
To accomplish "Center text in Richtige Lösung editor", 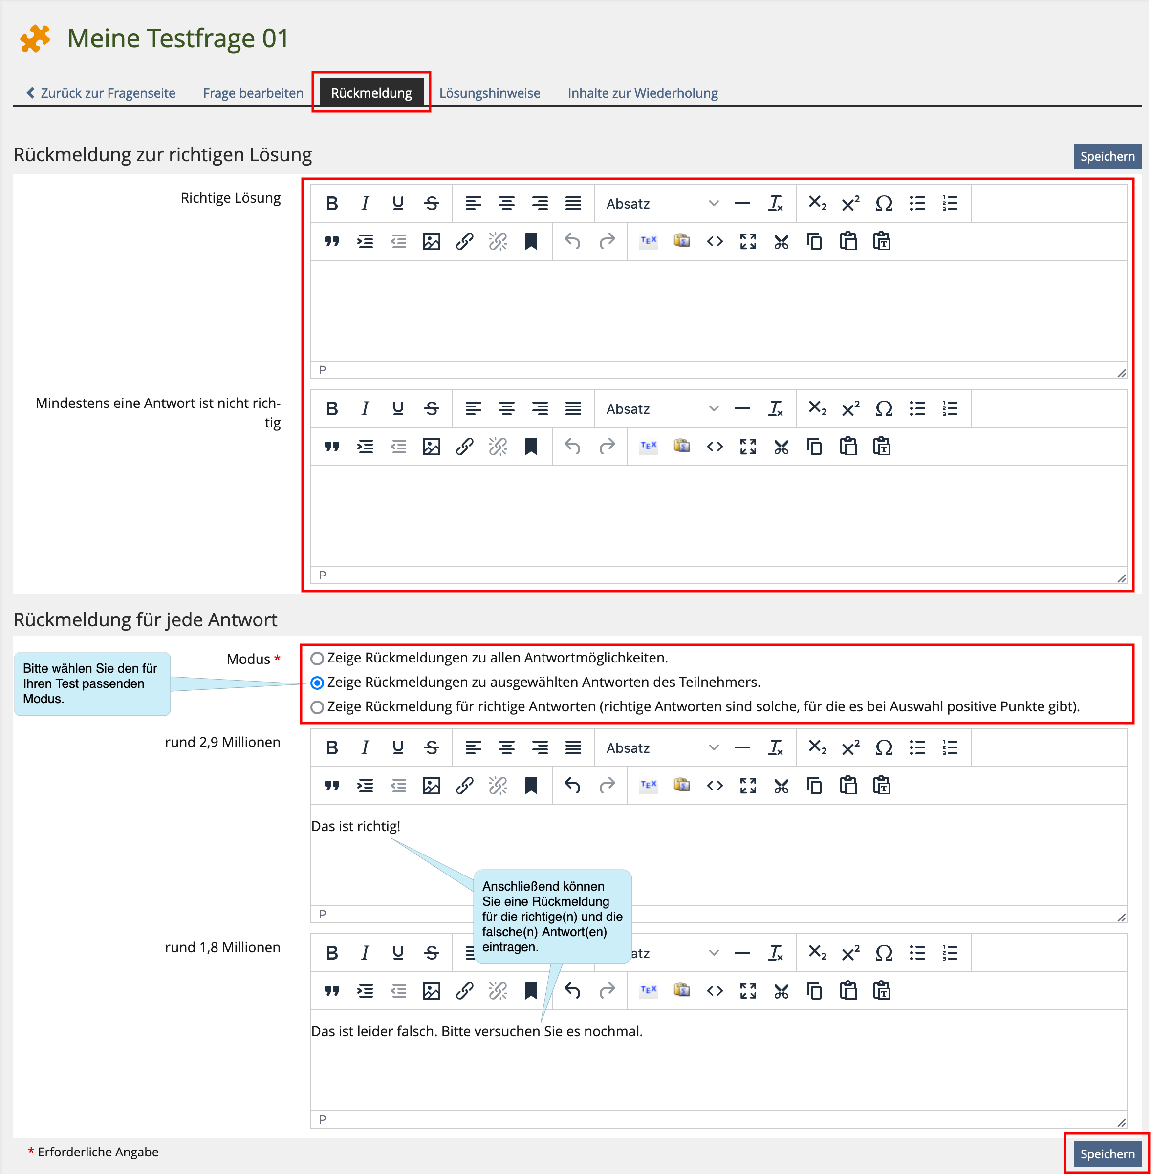I will click(506, 204).
